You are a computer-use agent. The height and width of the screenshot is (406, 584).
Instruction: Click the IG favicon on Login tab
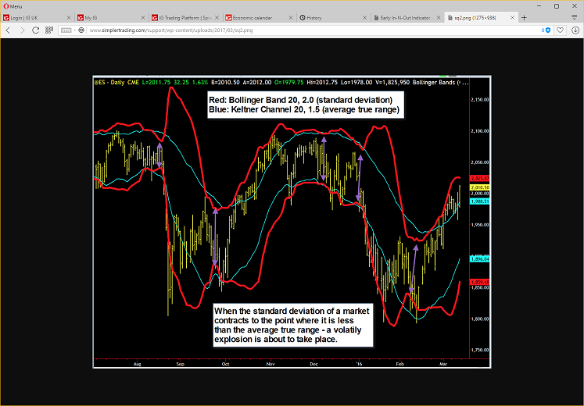[6, 17]
